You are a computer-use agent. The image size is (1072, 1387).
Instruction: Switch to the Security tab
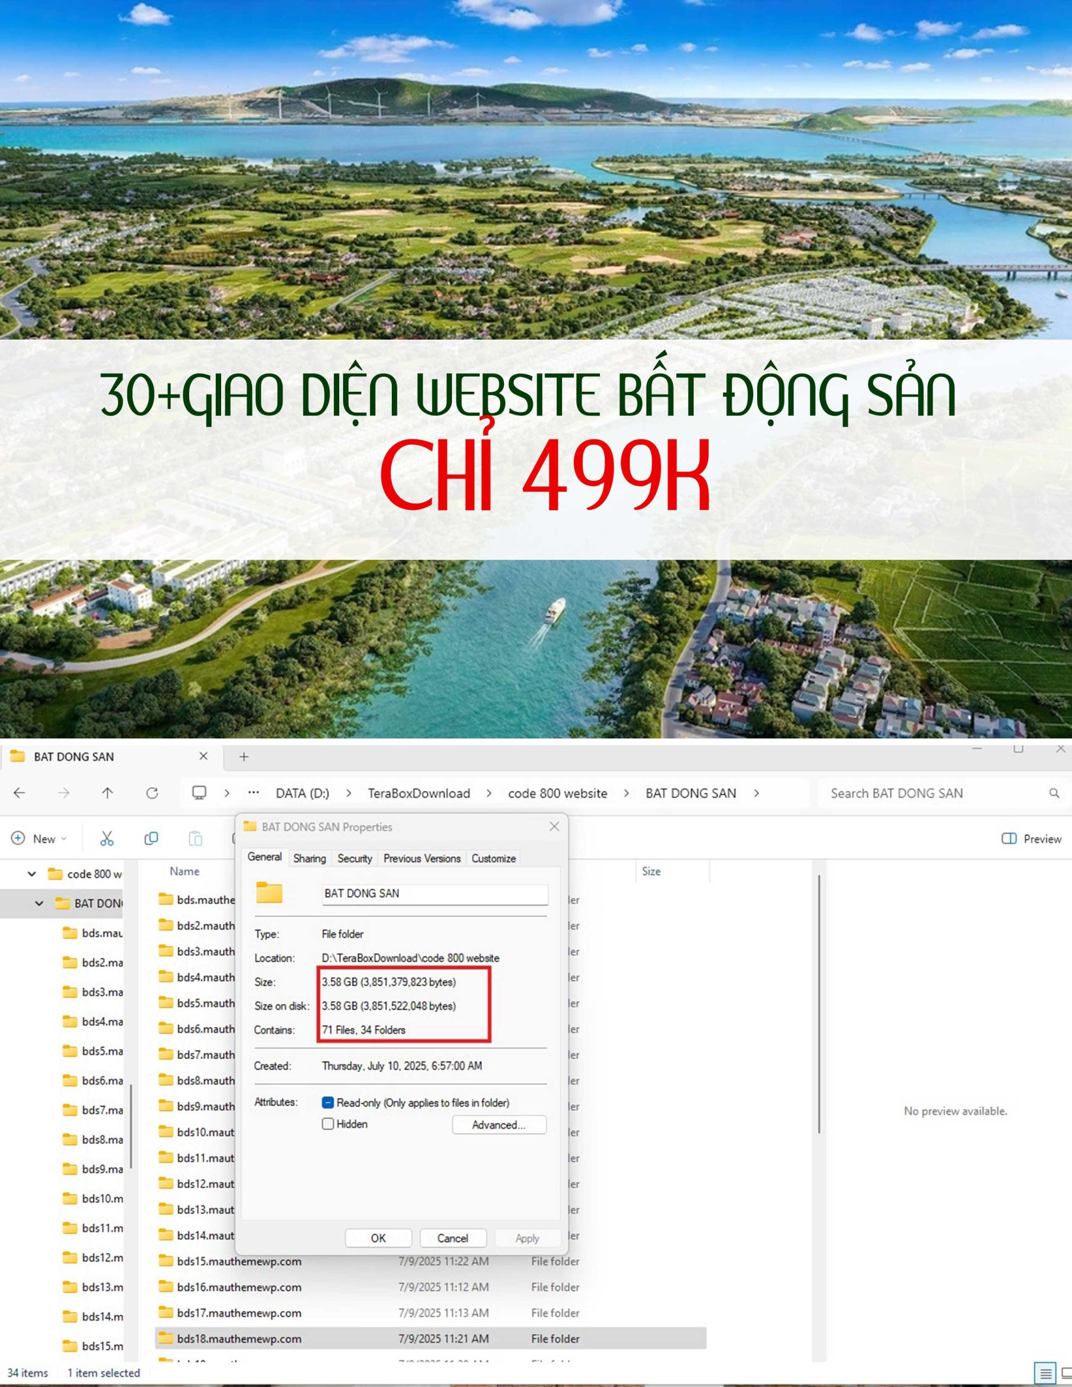click(x=354, y=858)
